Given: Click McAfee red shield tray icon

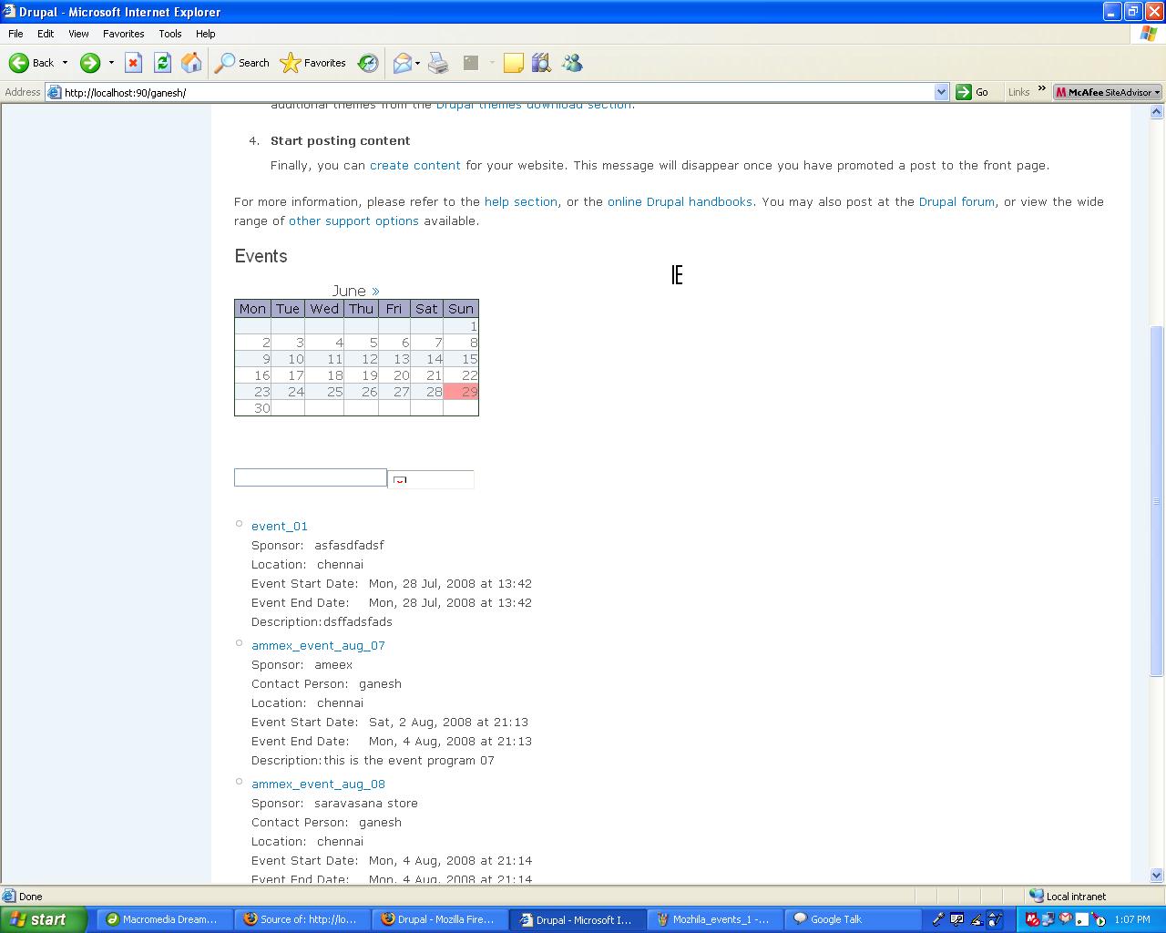Looking at the screenshot, I should click(x=1033, y=919).
